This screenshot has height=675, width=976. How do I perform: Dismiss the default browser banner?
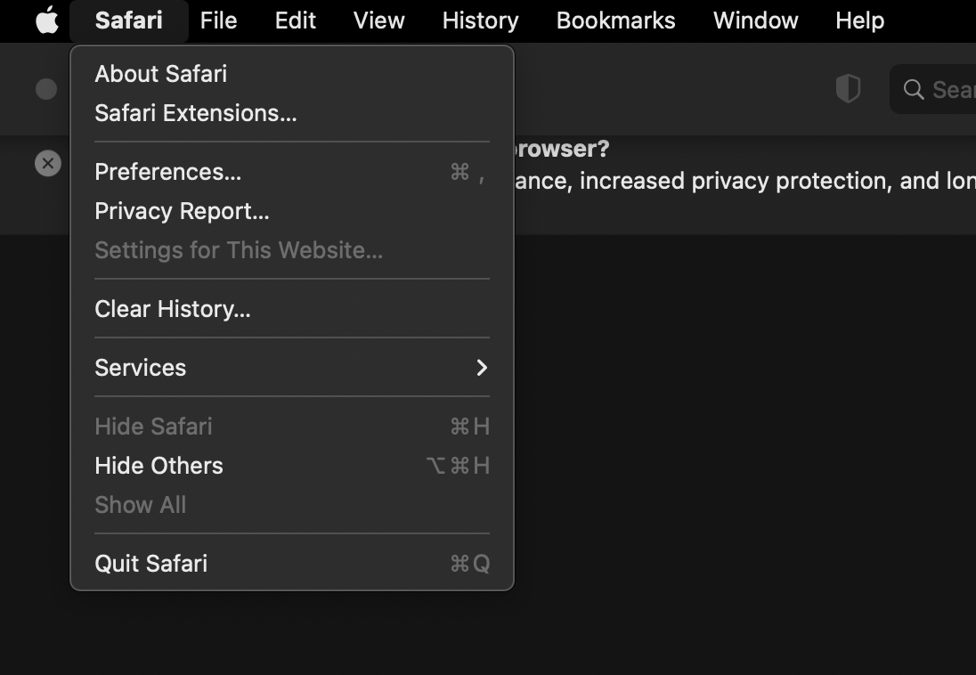[48, 164]
